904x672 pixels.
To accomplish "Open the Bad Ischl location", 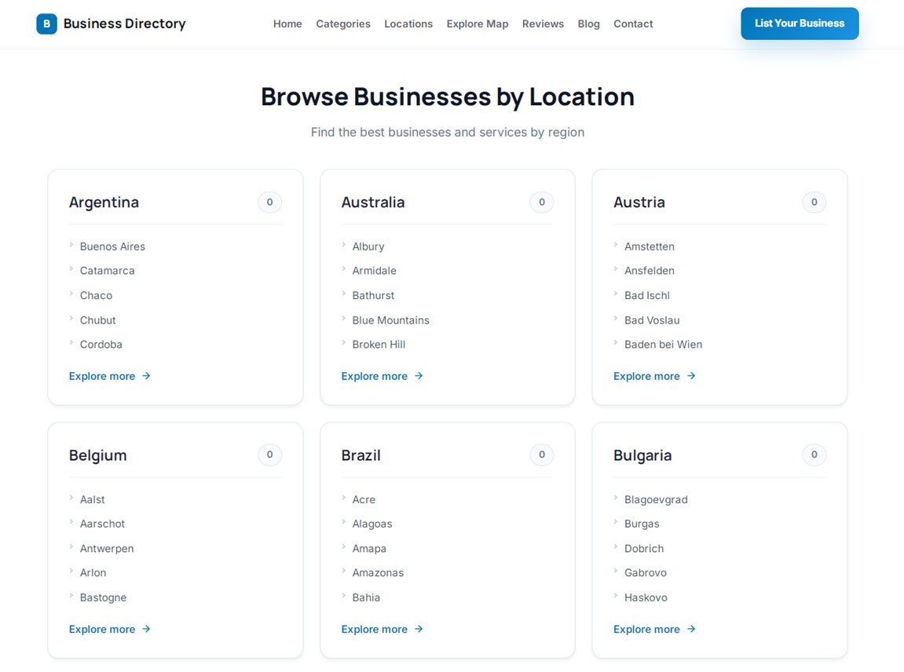I will pos(647,295).
